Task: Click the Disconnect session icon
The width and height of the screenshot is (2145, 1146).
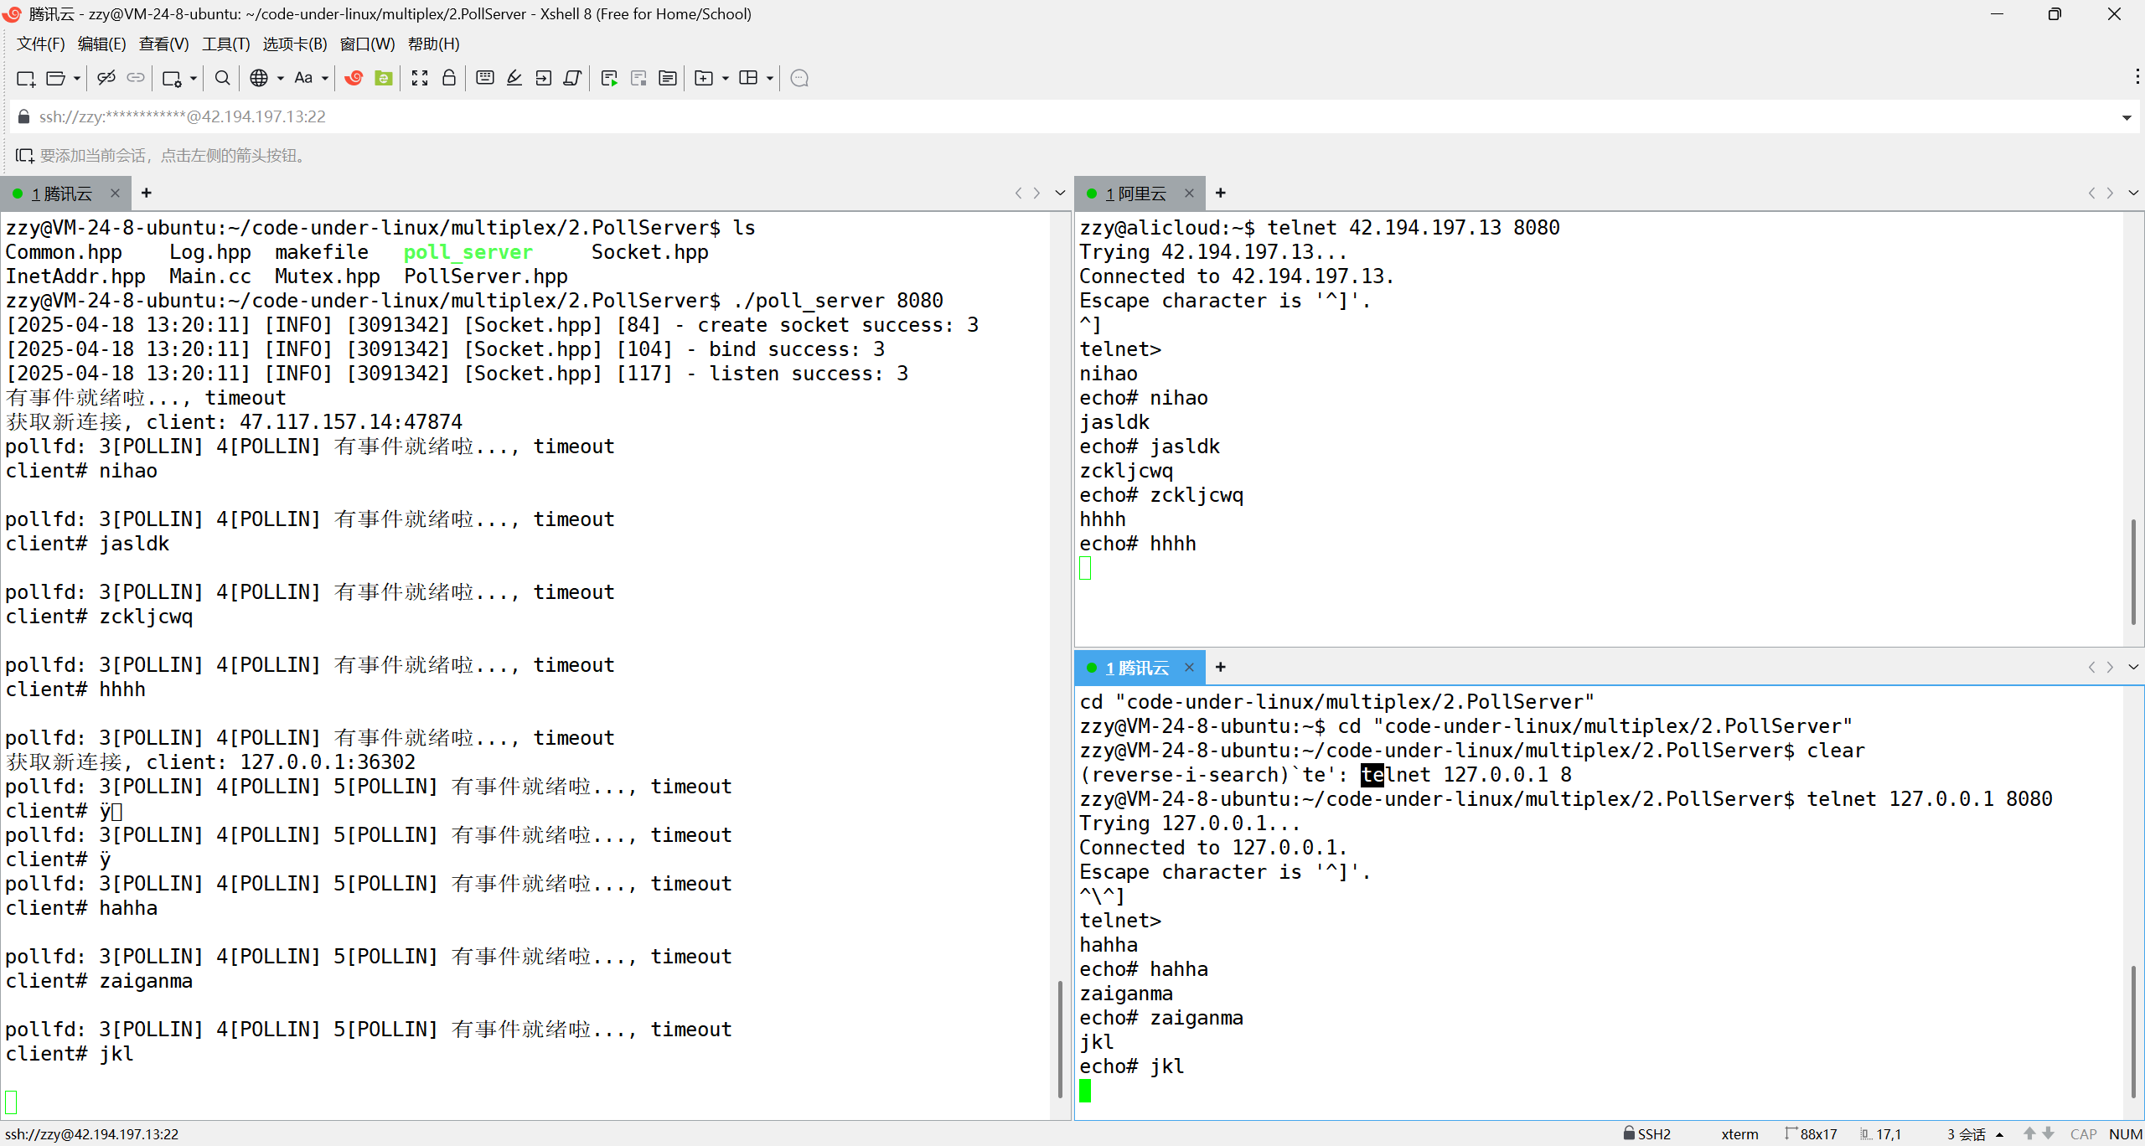Action: click(106, 78)
